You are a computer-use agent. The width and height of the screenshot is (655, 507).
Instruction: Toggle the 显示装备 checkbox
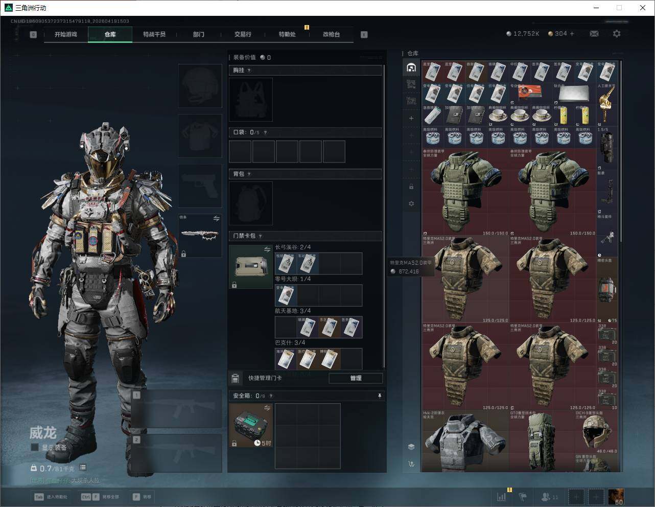point(34,447)
